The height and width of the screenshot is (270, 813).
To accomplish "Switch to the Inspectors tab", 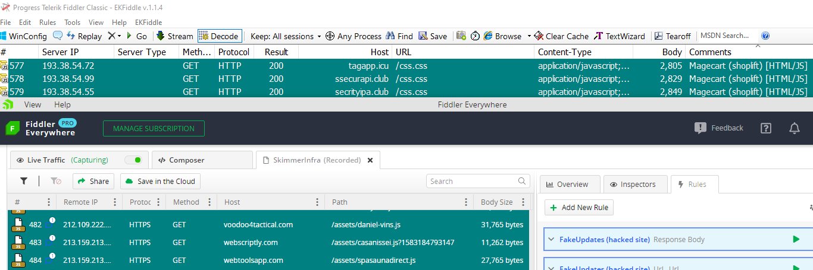I will (635, 185).
